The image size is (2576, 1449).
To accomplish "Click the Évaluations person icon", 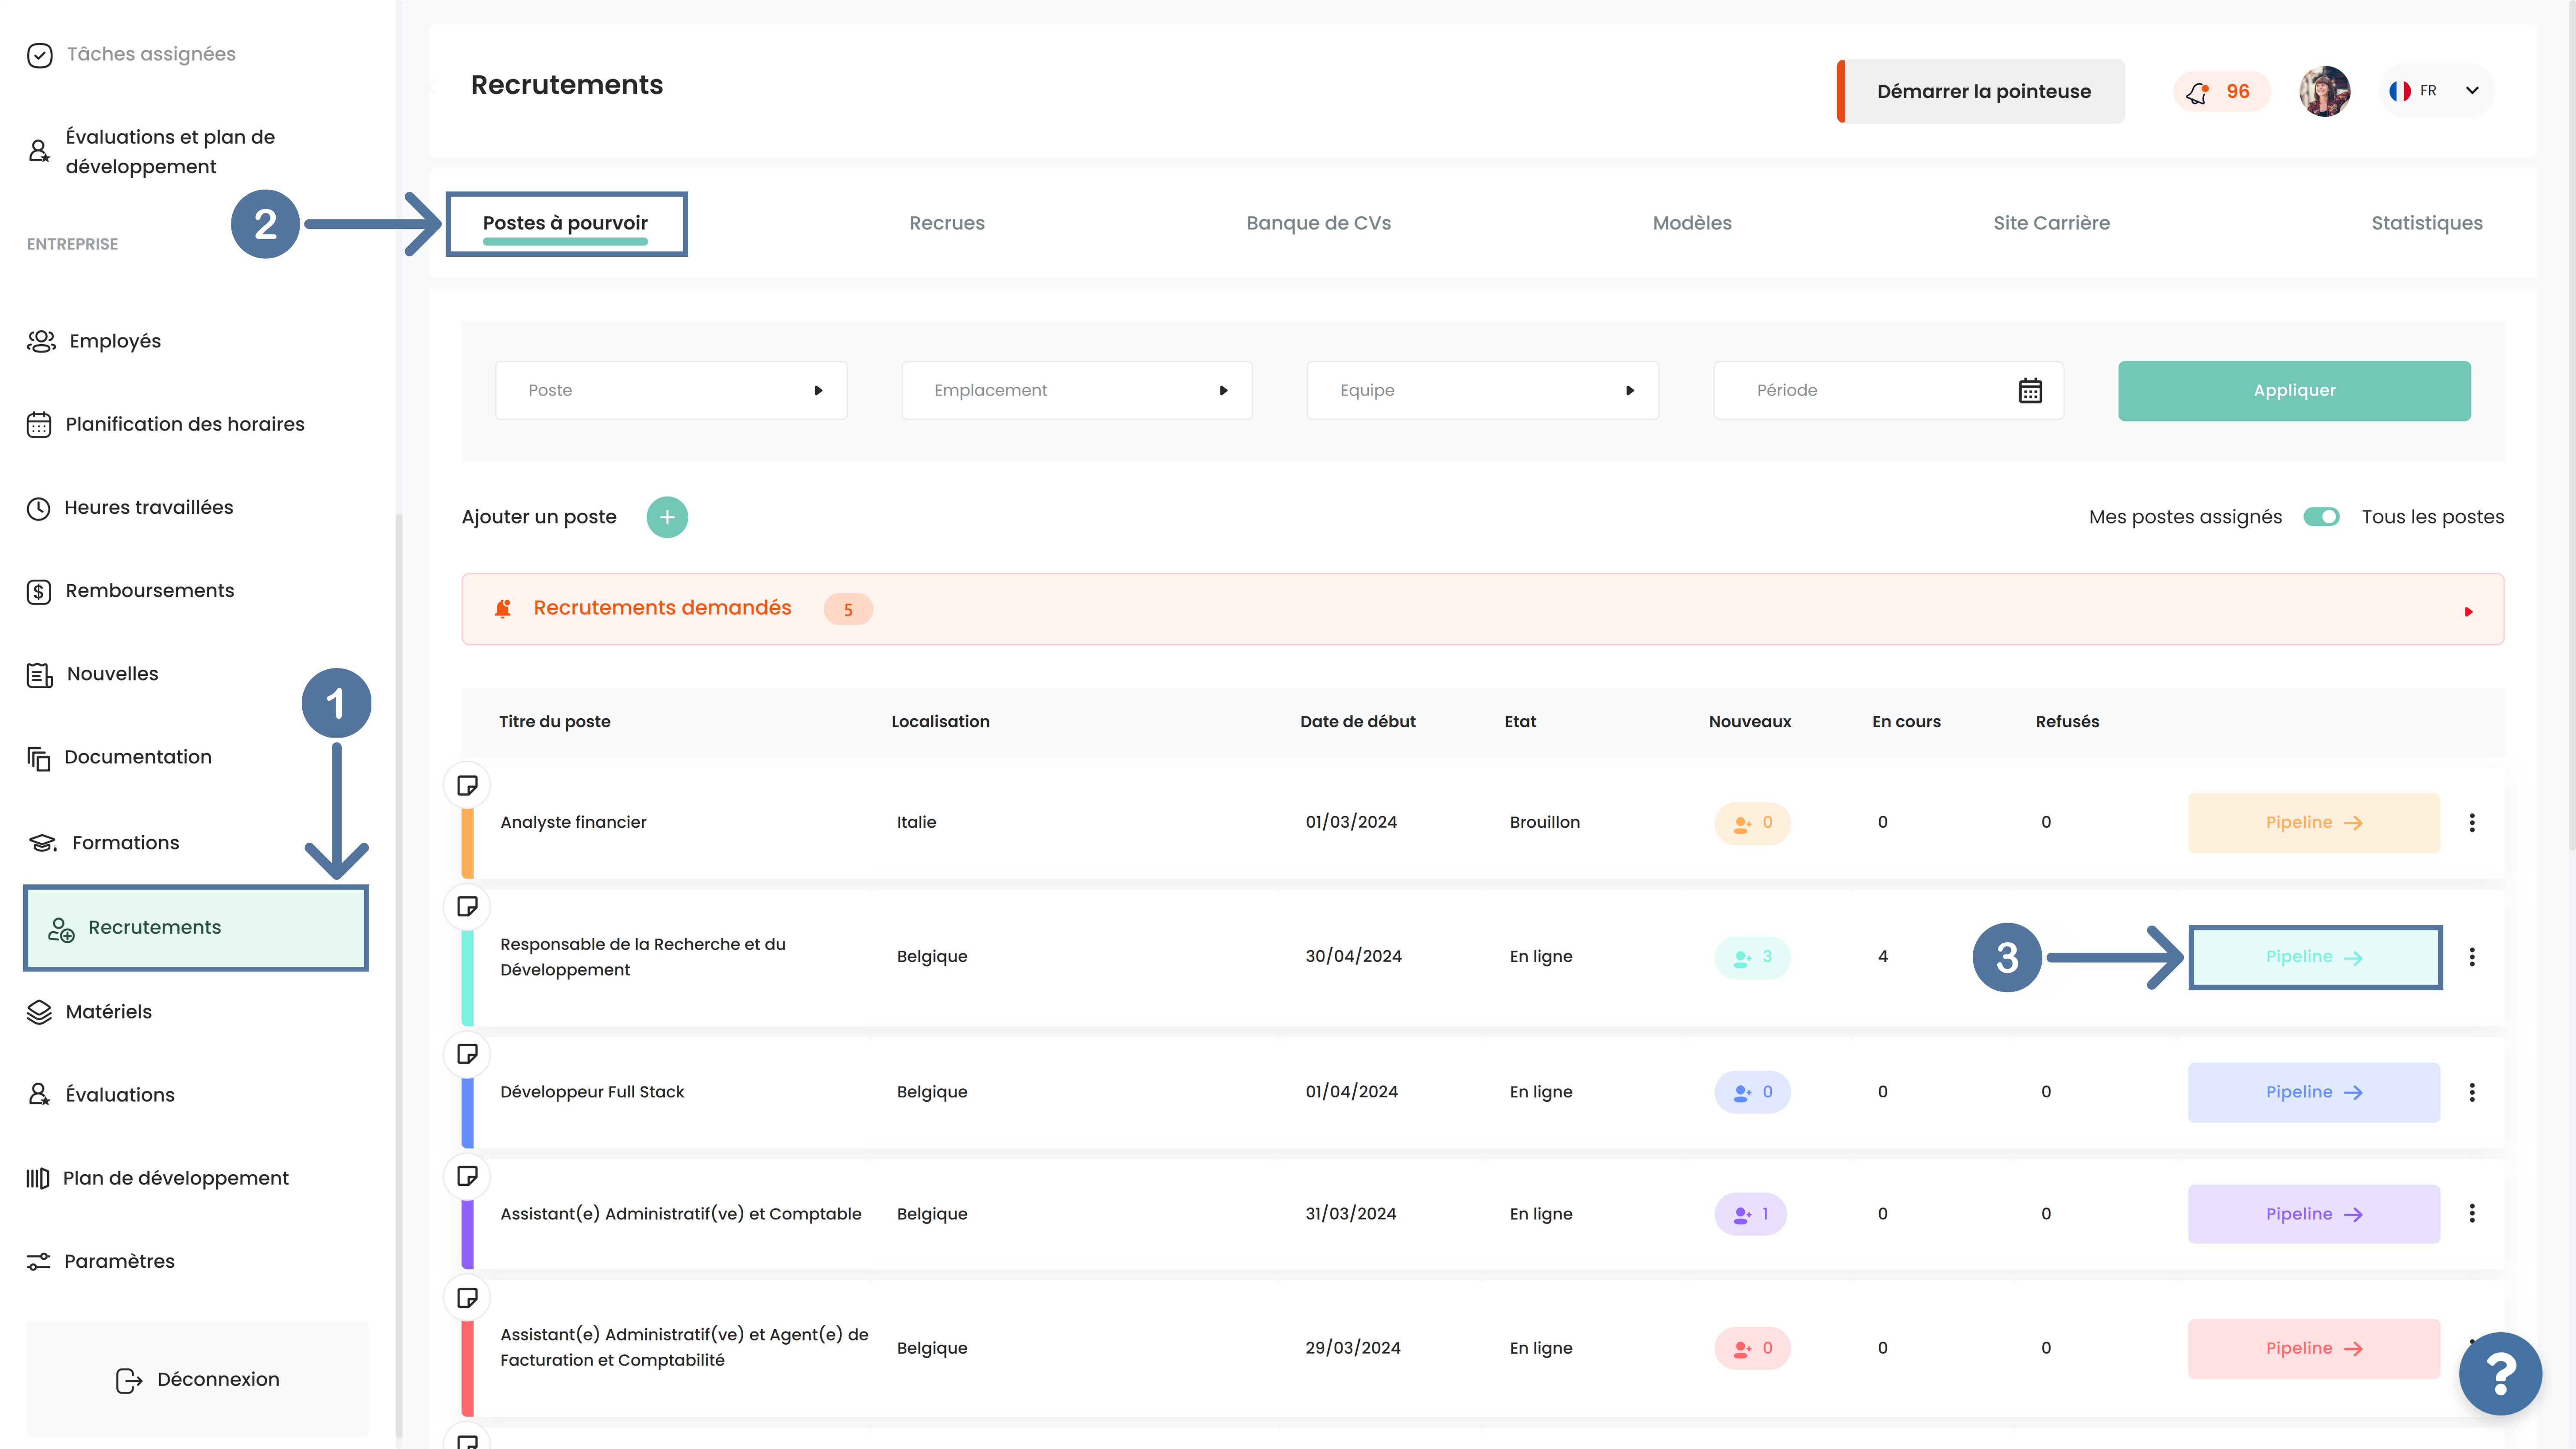I will point(39,1095).
